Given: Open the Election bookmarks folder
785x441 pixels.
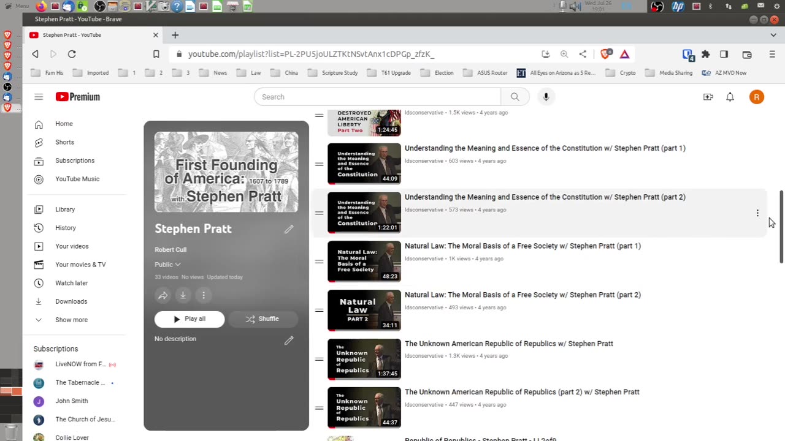Looking at the screenshot, I should coord(437,73).
